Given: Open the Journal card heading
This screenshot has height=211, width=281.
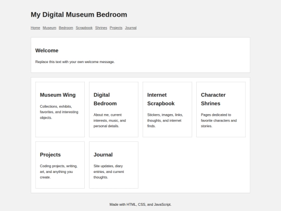Looking at the screenshot, I should coord(103,155).
